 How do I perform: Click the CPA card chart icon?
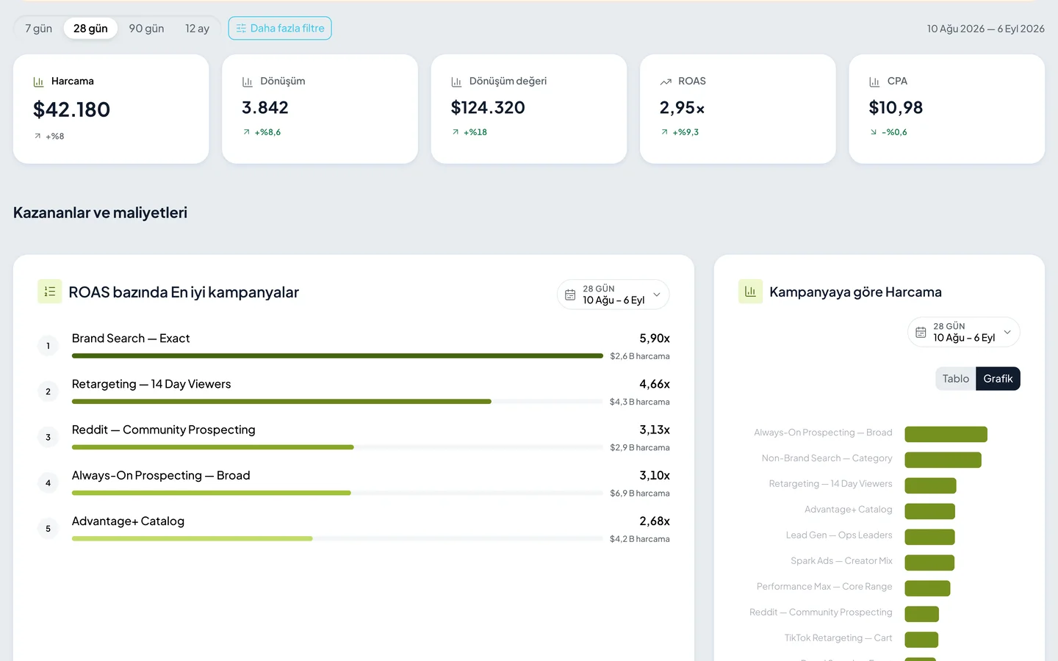click(x=874, y=82)
